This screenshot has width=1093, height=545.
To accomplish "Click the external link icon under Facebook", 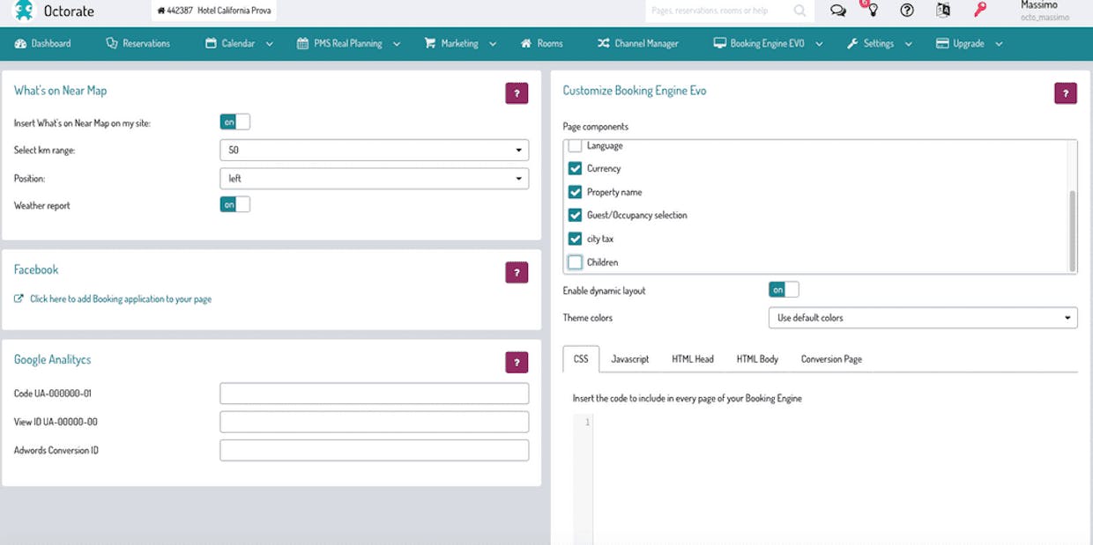I will tap(19, 299).
